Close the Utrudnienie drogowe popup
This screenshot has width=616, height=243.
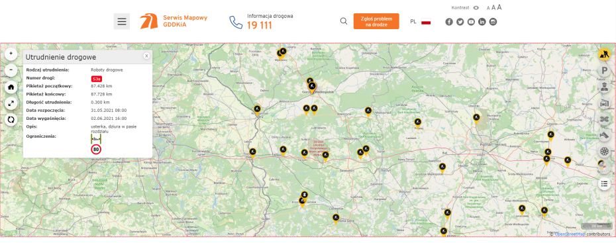[146, 56]
